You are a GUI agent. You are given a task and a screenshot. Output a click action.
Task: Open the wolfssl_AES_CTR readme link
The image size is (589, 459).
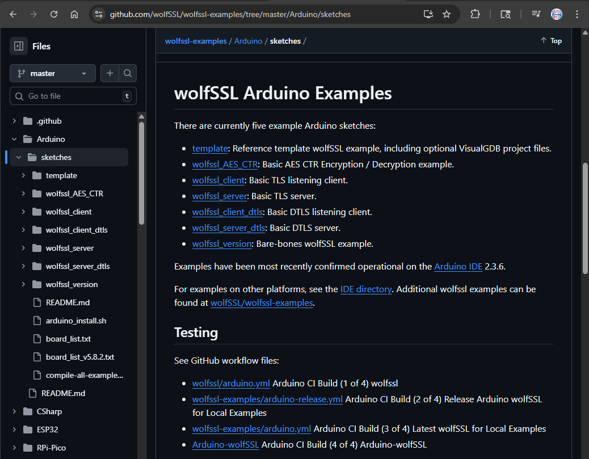[225, 165]
